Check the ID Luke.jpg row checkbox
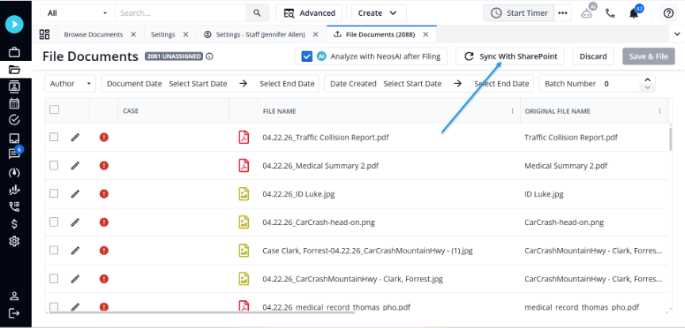685x328 pixels. click(x=54, y=193)
